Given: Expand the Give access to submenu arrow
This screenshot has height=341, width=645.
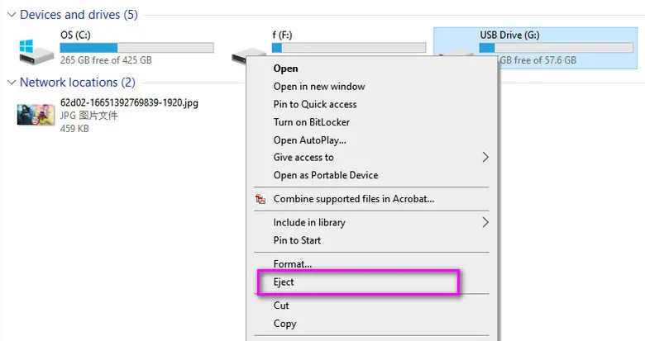Looking at the screenshot, I should (485, 157).
